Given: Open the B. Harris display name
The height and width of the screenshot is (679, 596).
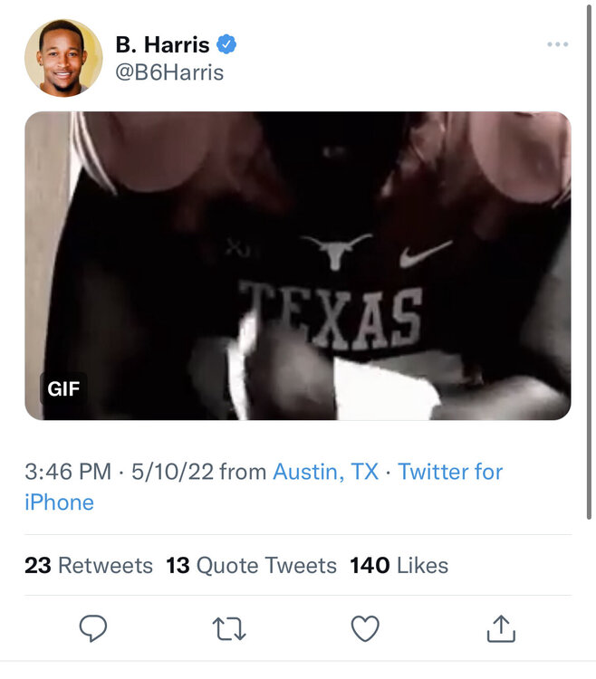Looking at the screenshot, I should (163, 44).
